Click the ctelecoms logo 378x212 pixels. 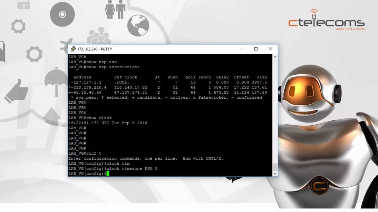326,20
